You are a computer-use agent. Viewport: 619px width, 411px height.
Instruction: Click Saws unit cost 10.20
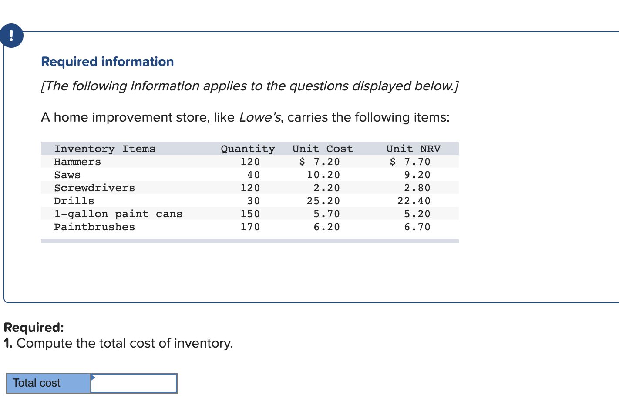(323, 175)
